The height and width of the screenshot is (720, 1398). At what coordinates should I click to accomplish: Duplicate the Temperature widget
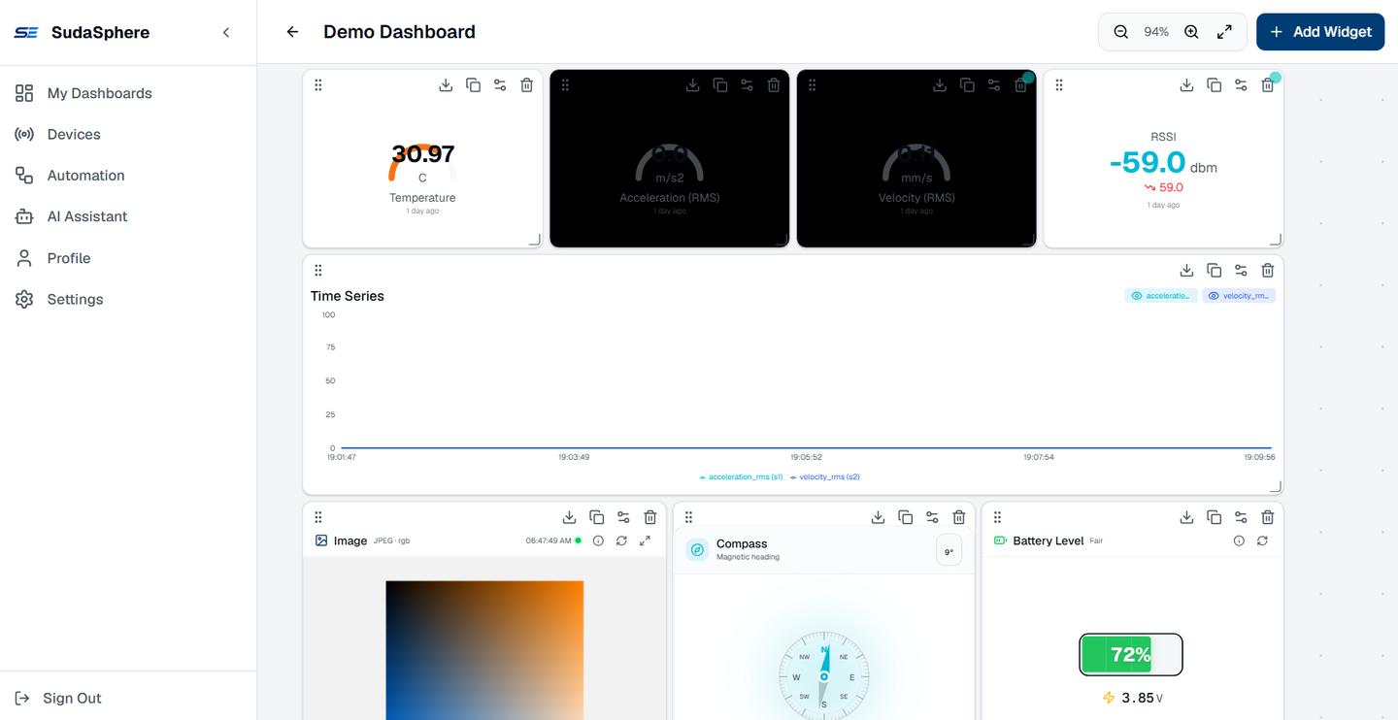click(x=473, y=85)
